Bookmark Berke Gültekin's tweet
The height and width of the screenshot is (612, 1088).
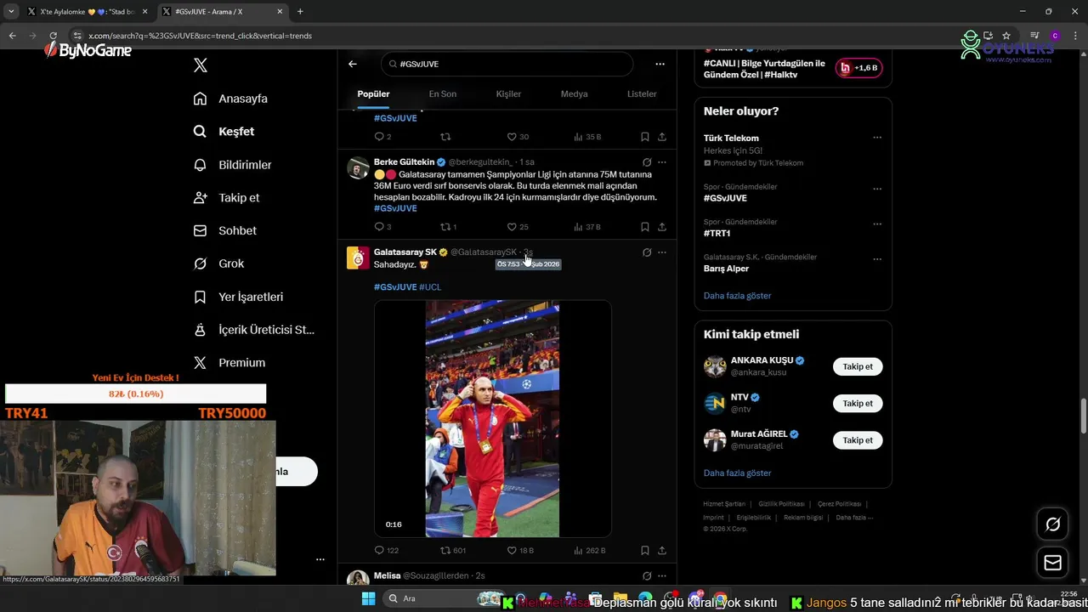click(645, 227)
